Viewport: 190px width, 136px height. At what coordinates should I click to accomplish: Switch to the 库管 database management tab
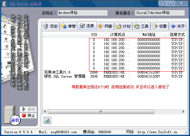68,26
